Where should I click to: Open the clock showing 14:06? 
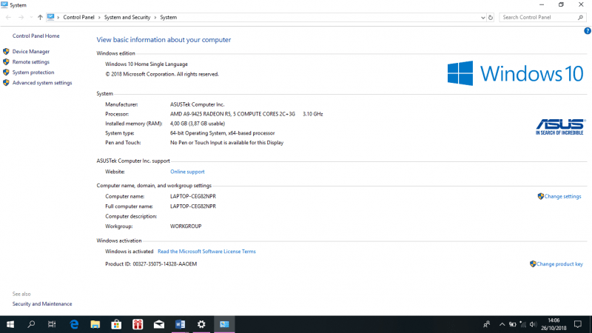(x=554, y=324)
